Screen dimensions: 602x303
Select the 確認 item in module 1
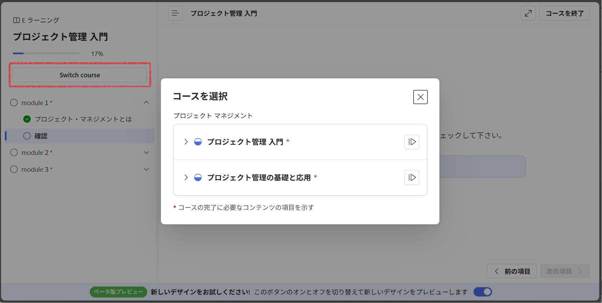click(x=80, y=136)
